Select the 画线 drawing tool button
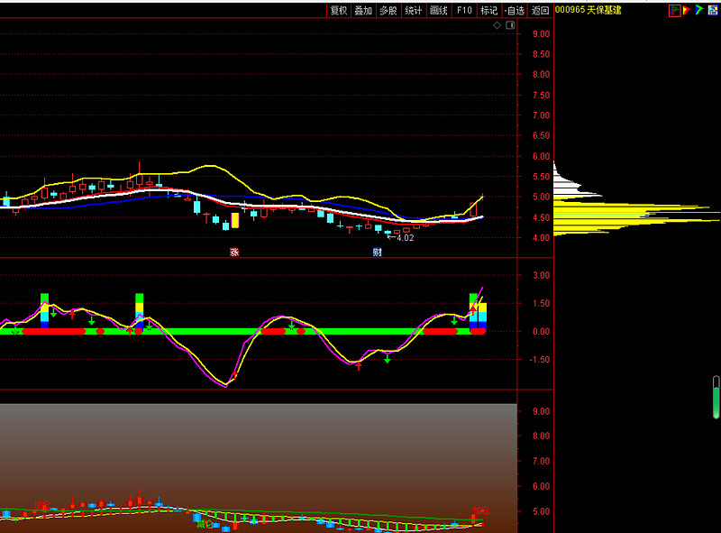Image resolution: width=721 pixels, height=533 pixels. [x=439, y=11]
